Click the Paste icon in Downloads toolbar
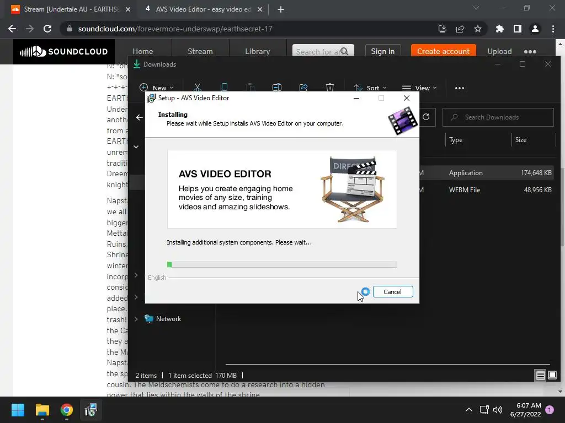The width and height of the screenshot is (565, 423). click(x=250, y=88)
